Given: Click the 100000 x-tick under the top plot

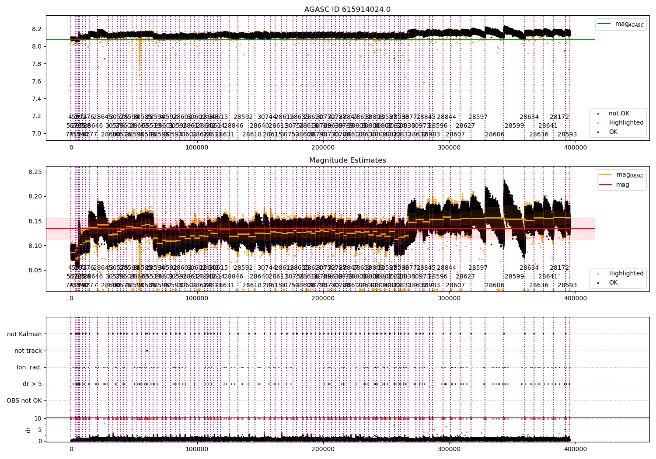Looking at the screenshot, I should (x=197, y=147).
